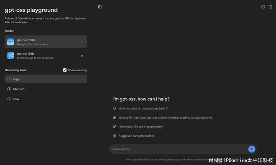Click the lightbulb icon beside sun question
Image resolution: width=276 pixels, height=165 pixels.
tap(115, 108)
